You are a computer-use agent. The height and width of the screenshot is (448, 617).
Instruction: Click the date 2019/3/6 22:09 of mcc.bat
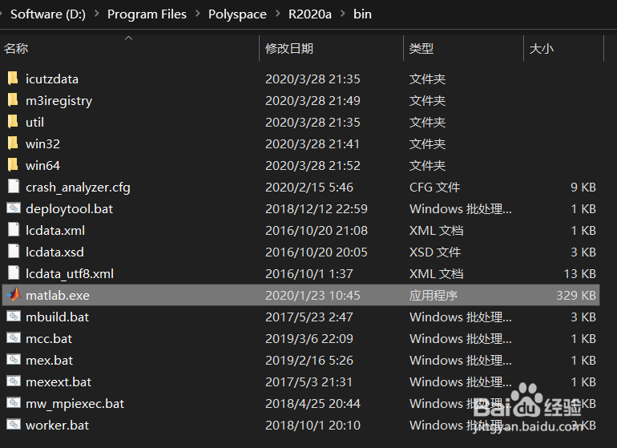(309, 338)
